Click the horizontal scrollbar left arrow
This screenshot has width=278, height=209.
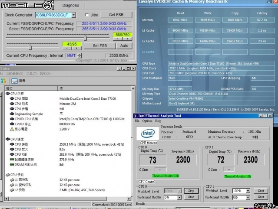click(7, 199)
